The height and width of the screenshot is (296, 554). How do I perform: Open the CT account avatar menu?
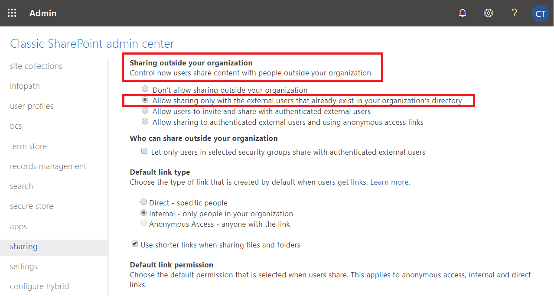[540, 13]
